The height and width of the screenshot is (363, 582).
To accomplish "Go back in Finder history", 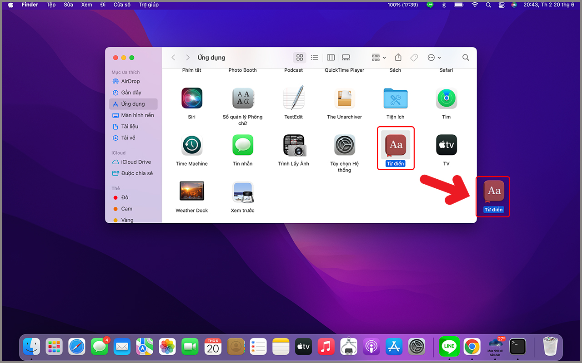I will (173, 58).
